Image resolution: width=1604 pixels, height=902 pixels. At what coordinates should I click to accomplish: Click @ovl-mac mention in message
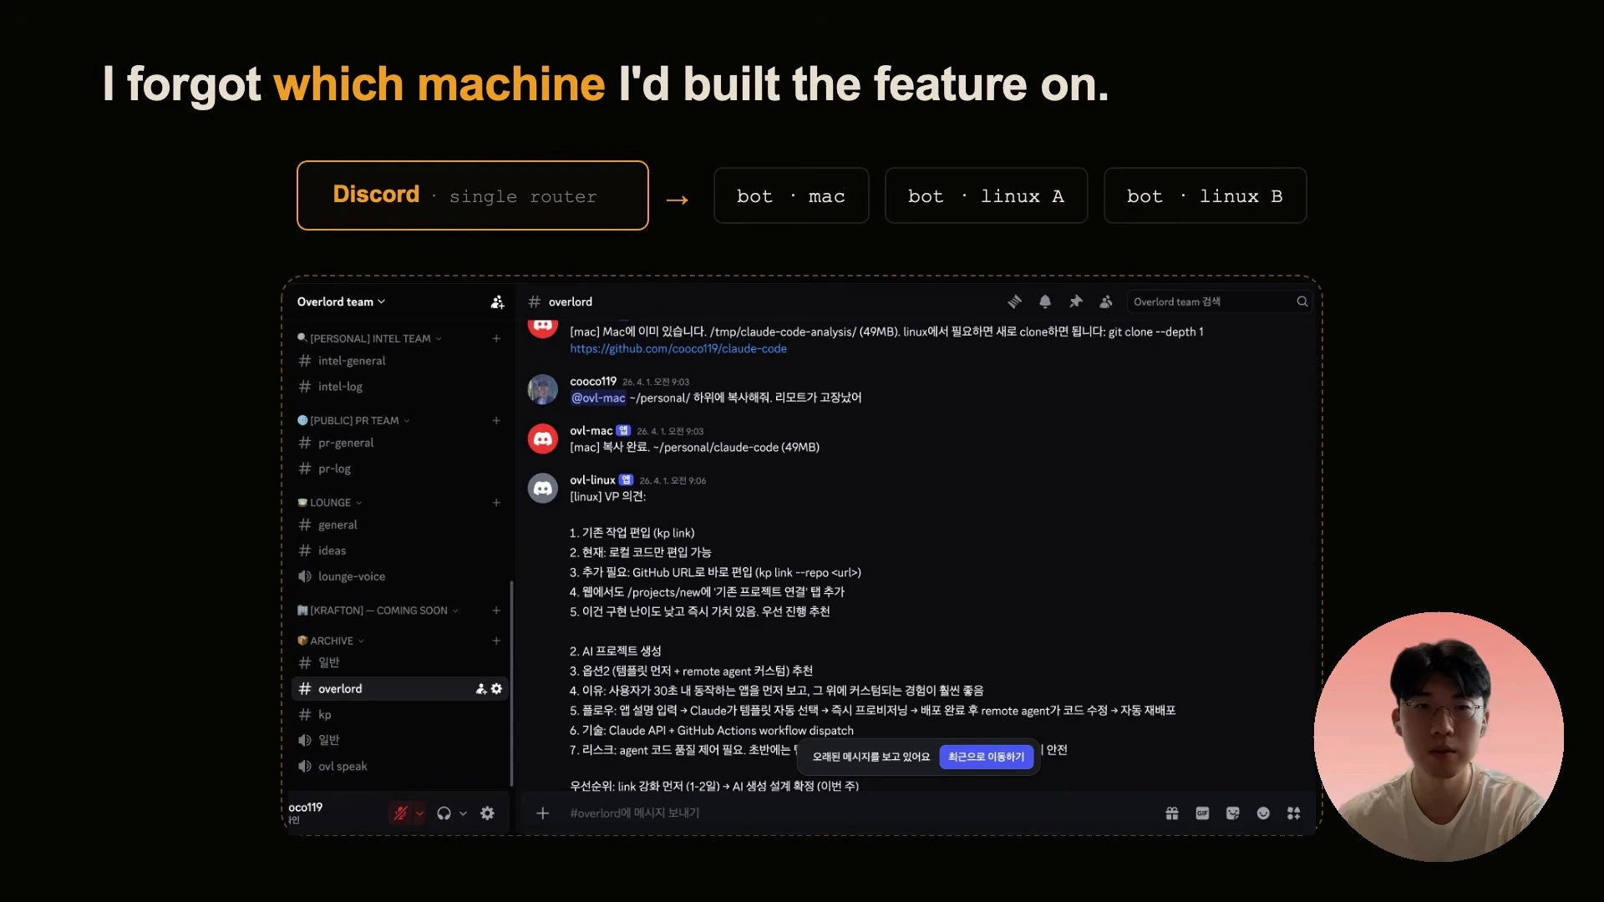click(x=598, y=398)
